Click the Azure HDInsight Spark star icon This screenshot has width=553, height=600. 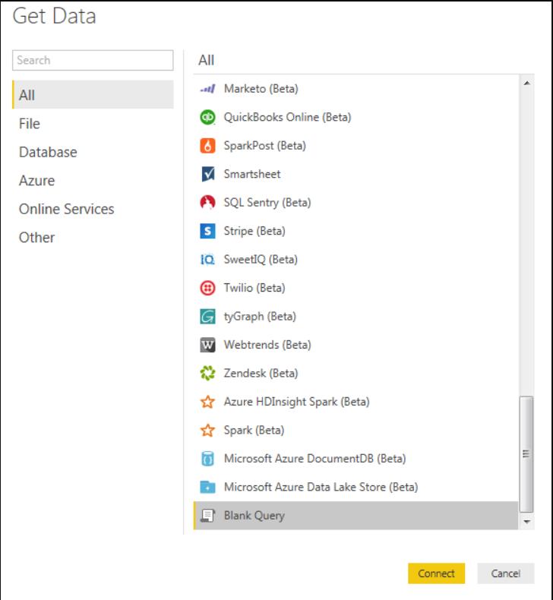pyautogui.click(x=206, y=402)
